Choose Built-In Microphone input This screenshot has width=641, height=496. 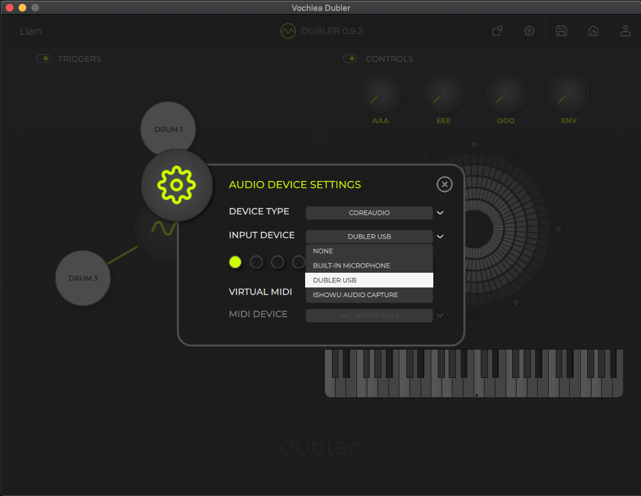point(369,266)
